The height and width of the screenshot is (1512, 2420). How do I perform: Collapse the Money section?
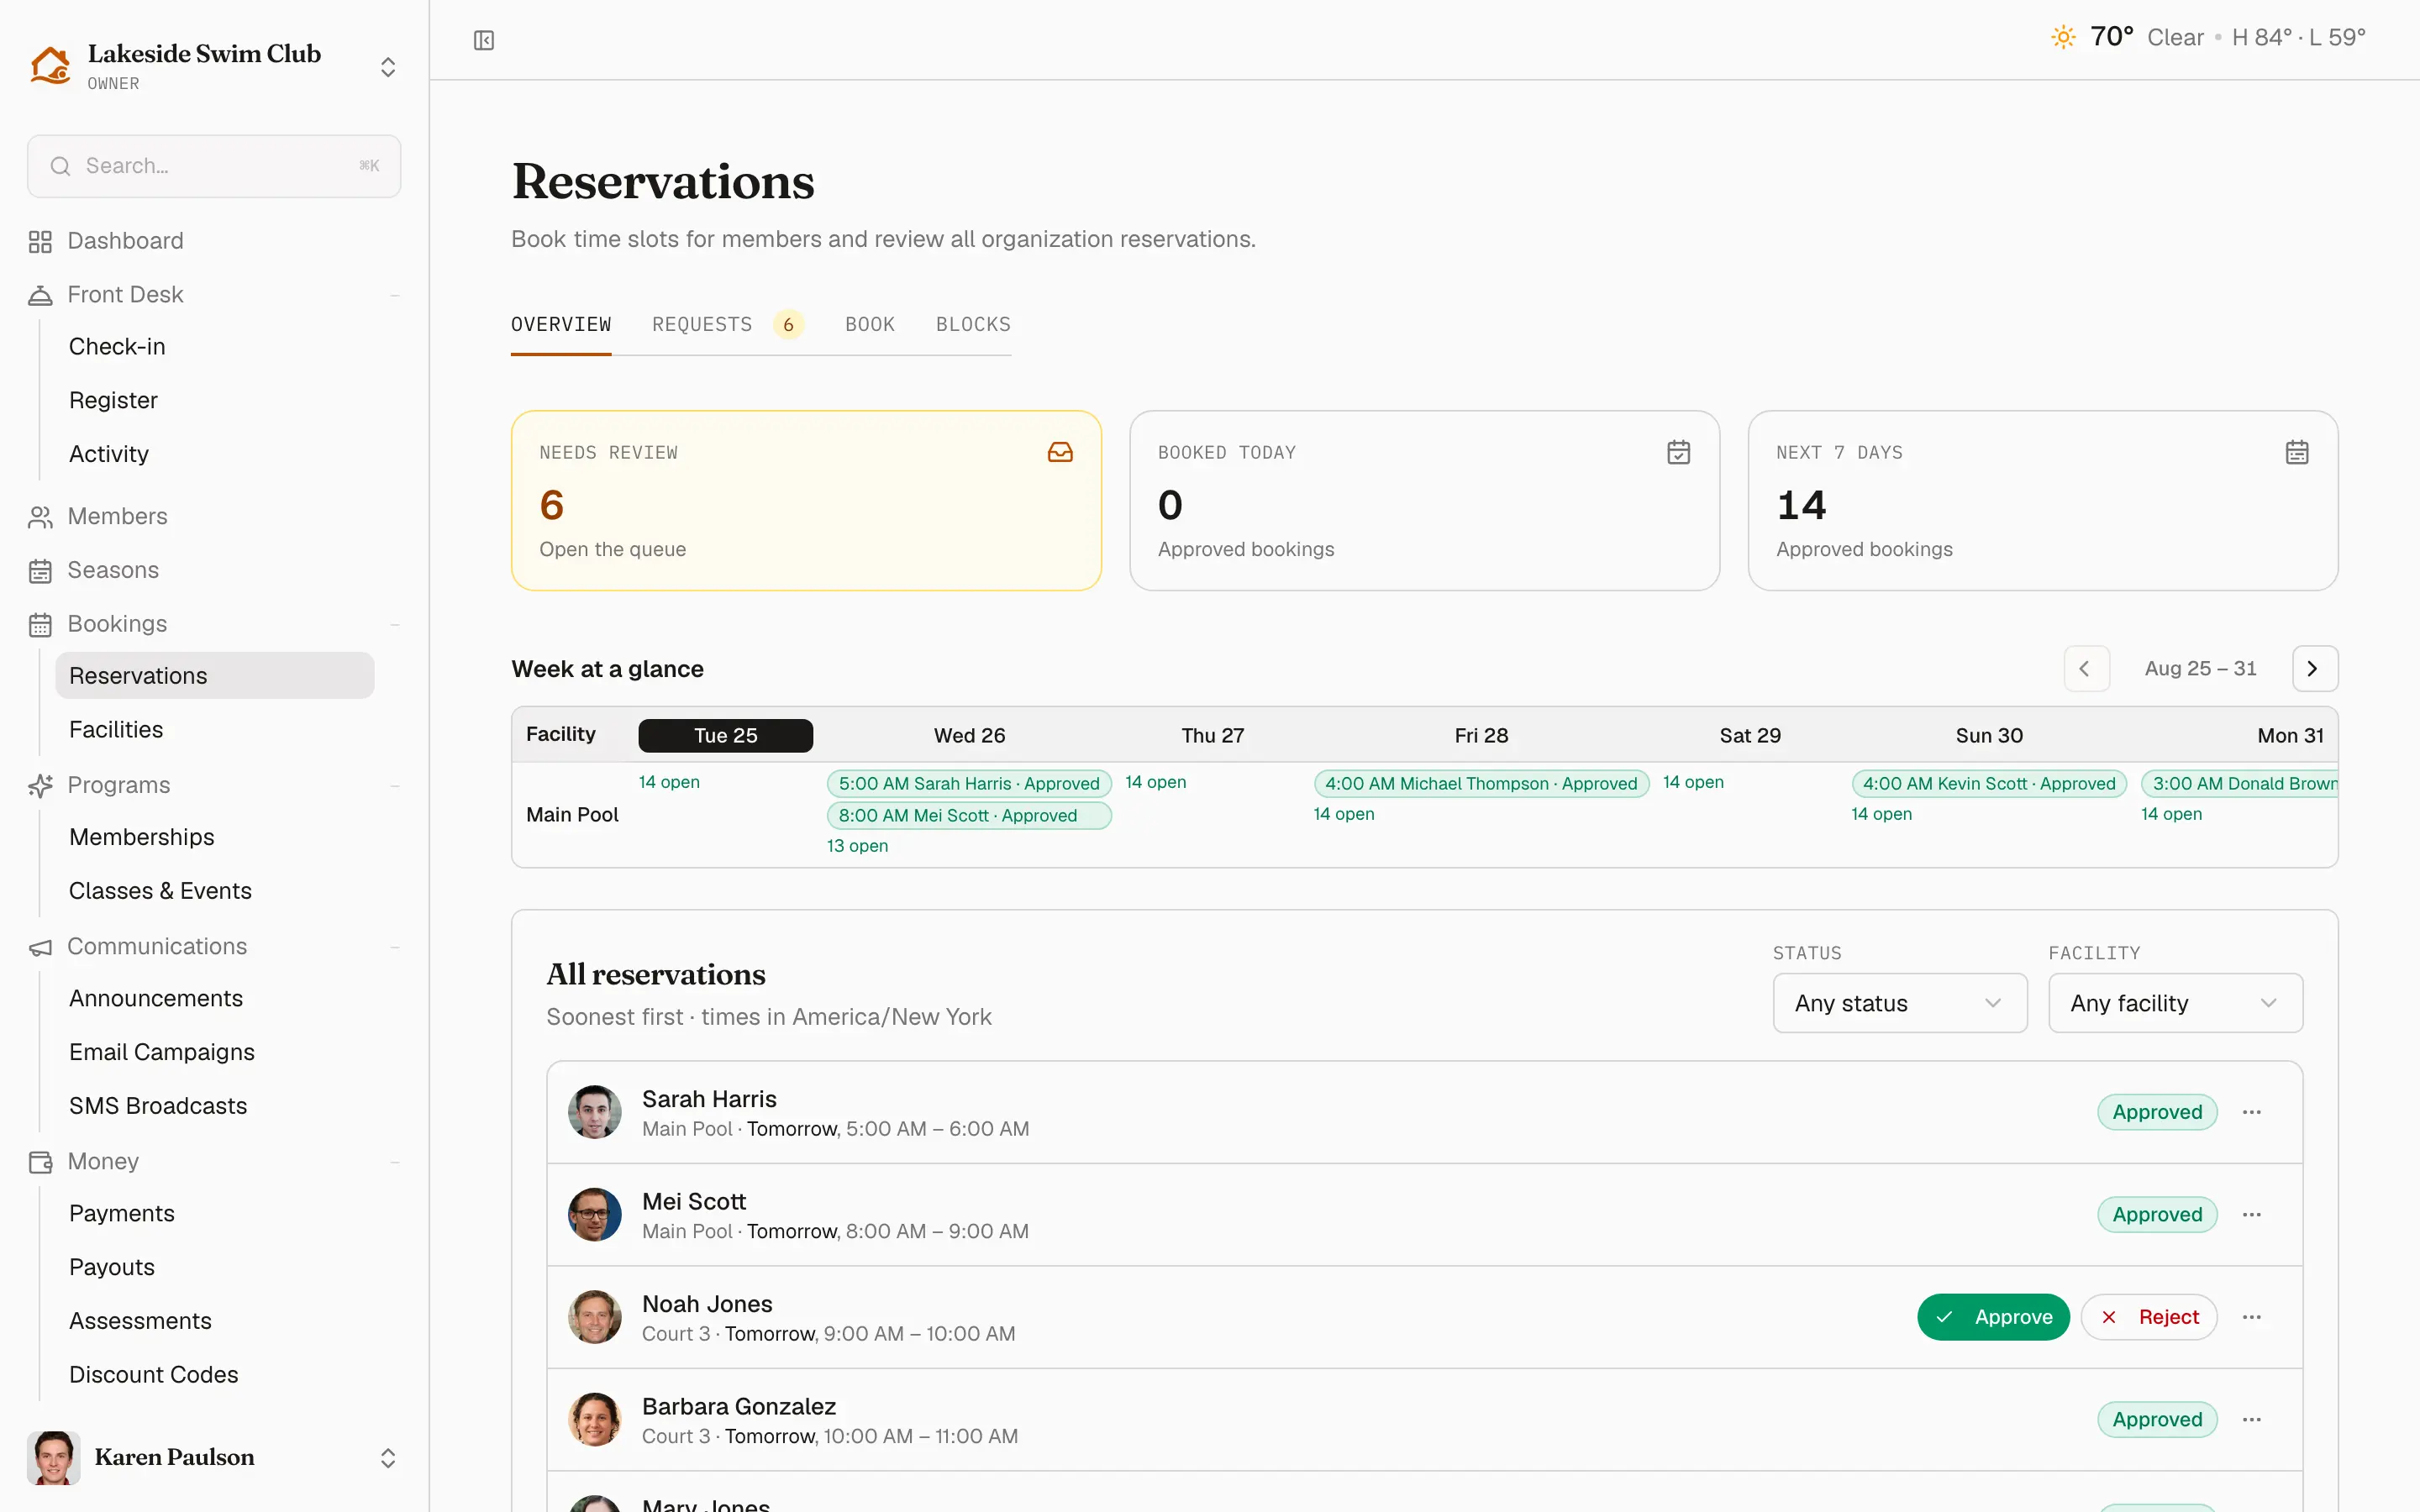click(x=395, y=1162)
